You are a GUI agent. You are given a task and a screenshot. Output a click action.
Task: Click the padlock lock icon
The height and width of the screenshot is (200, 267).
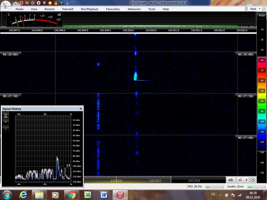56,3
